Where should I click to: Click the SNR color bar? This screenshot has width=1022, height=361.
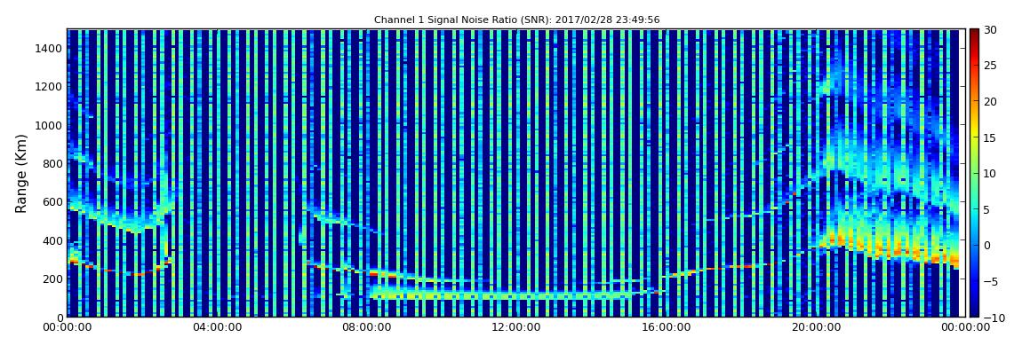click(x=974, y=173)
